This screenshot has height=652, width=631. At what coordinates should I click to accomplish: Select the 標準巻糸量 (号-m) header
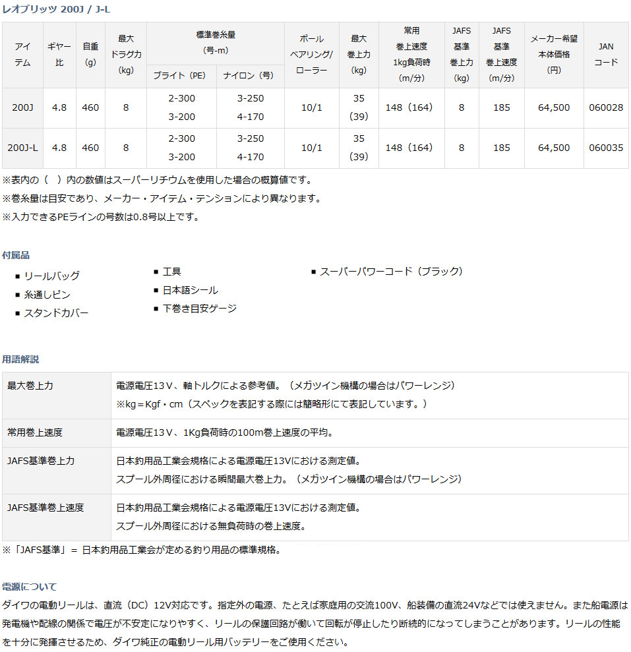[x=216, y=43]
